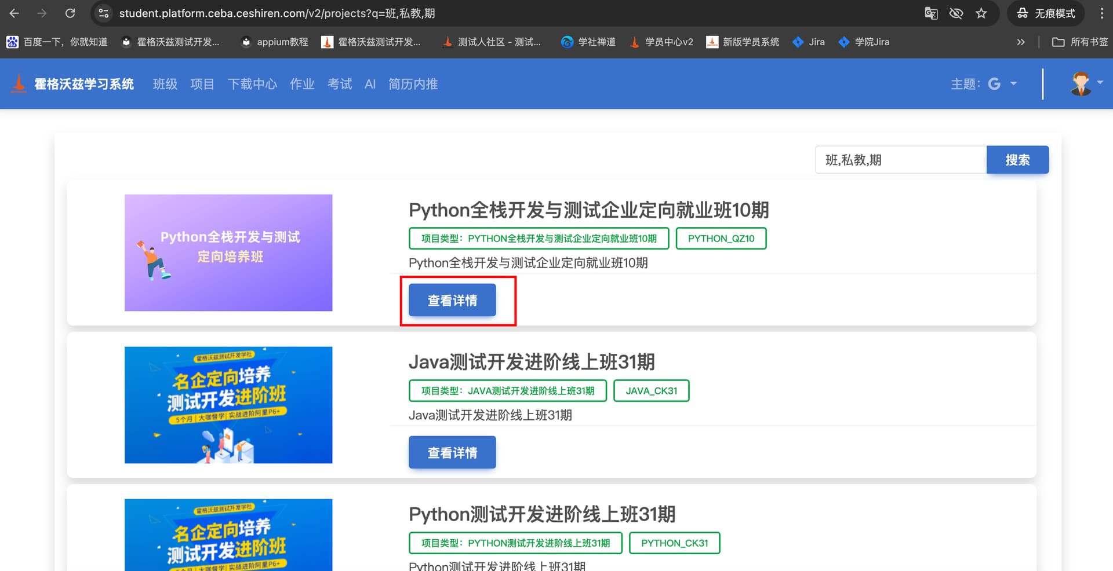
Task: Click the browser address bar URL
Action: [277, 13]
